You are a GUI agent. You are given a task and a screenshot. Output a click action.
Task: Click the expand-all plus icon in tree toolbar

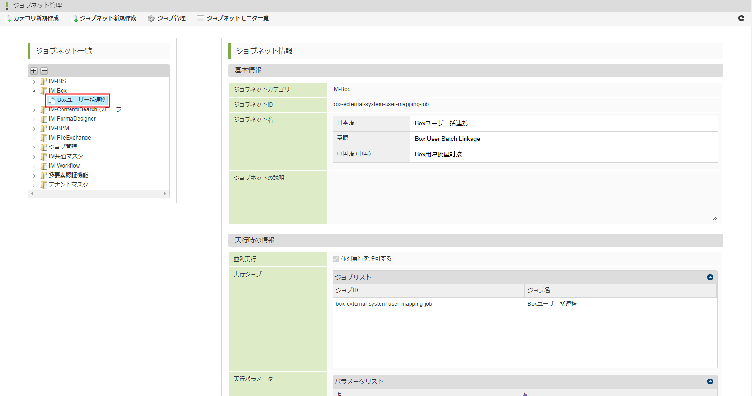[x=34, y=71]
